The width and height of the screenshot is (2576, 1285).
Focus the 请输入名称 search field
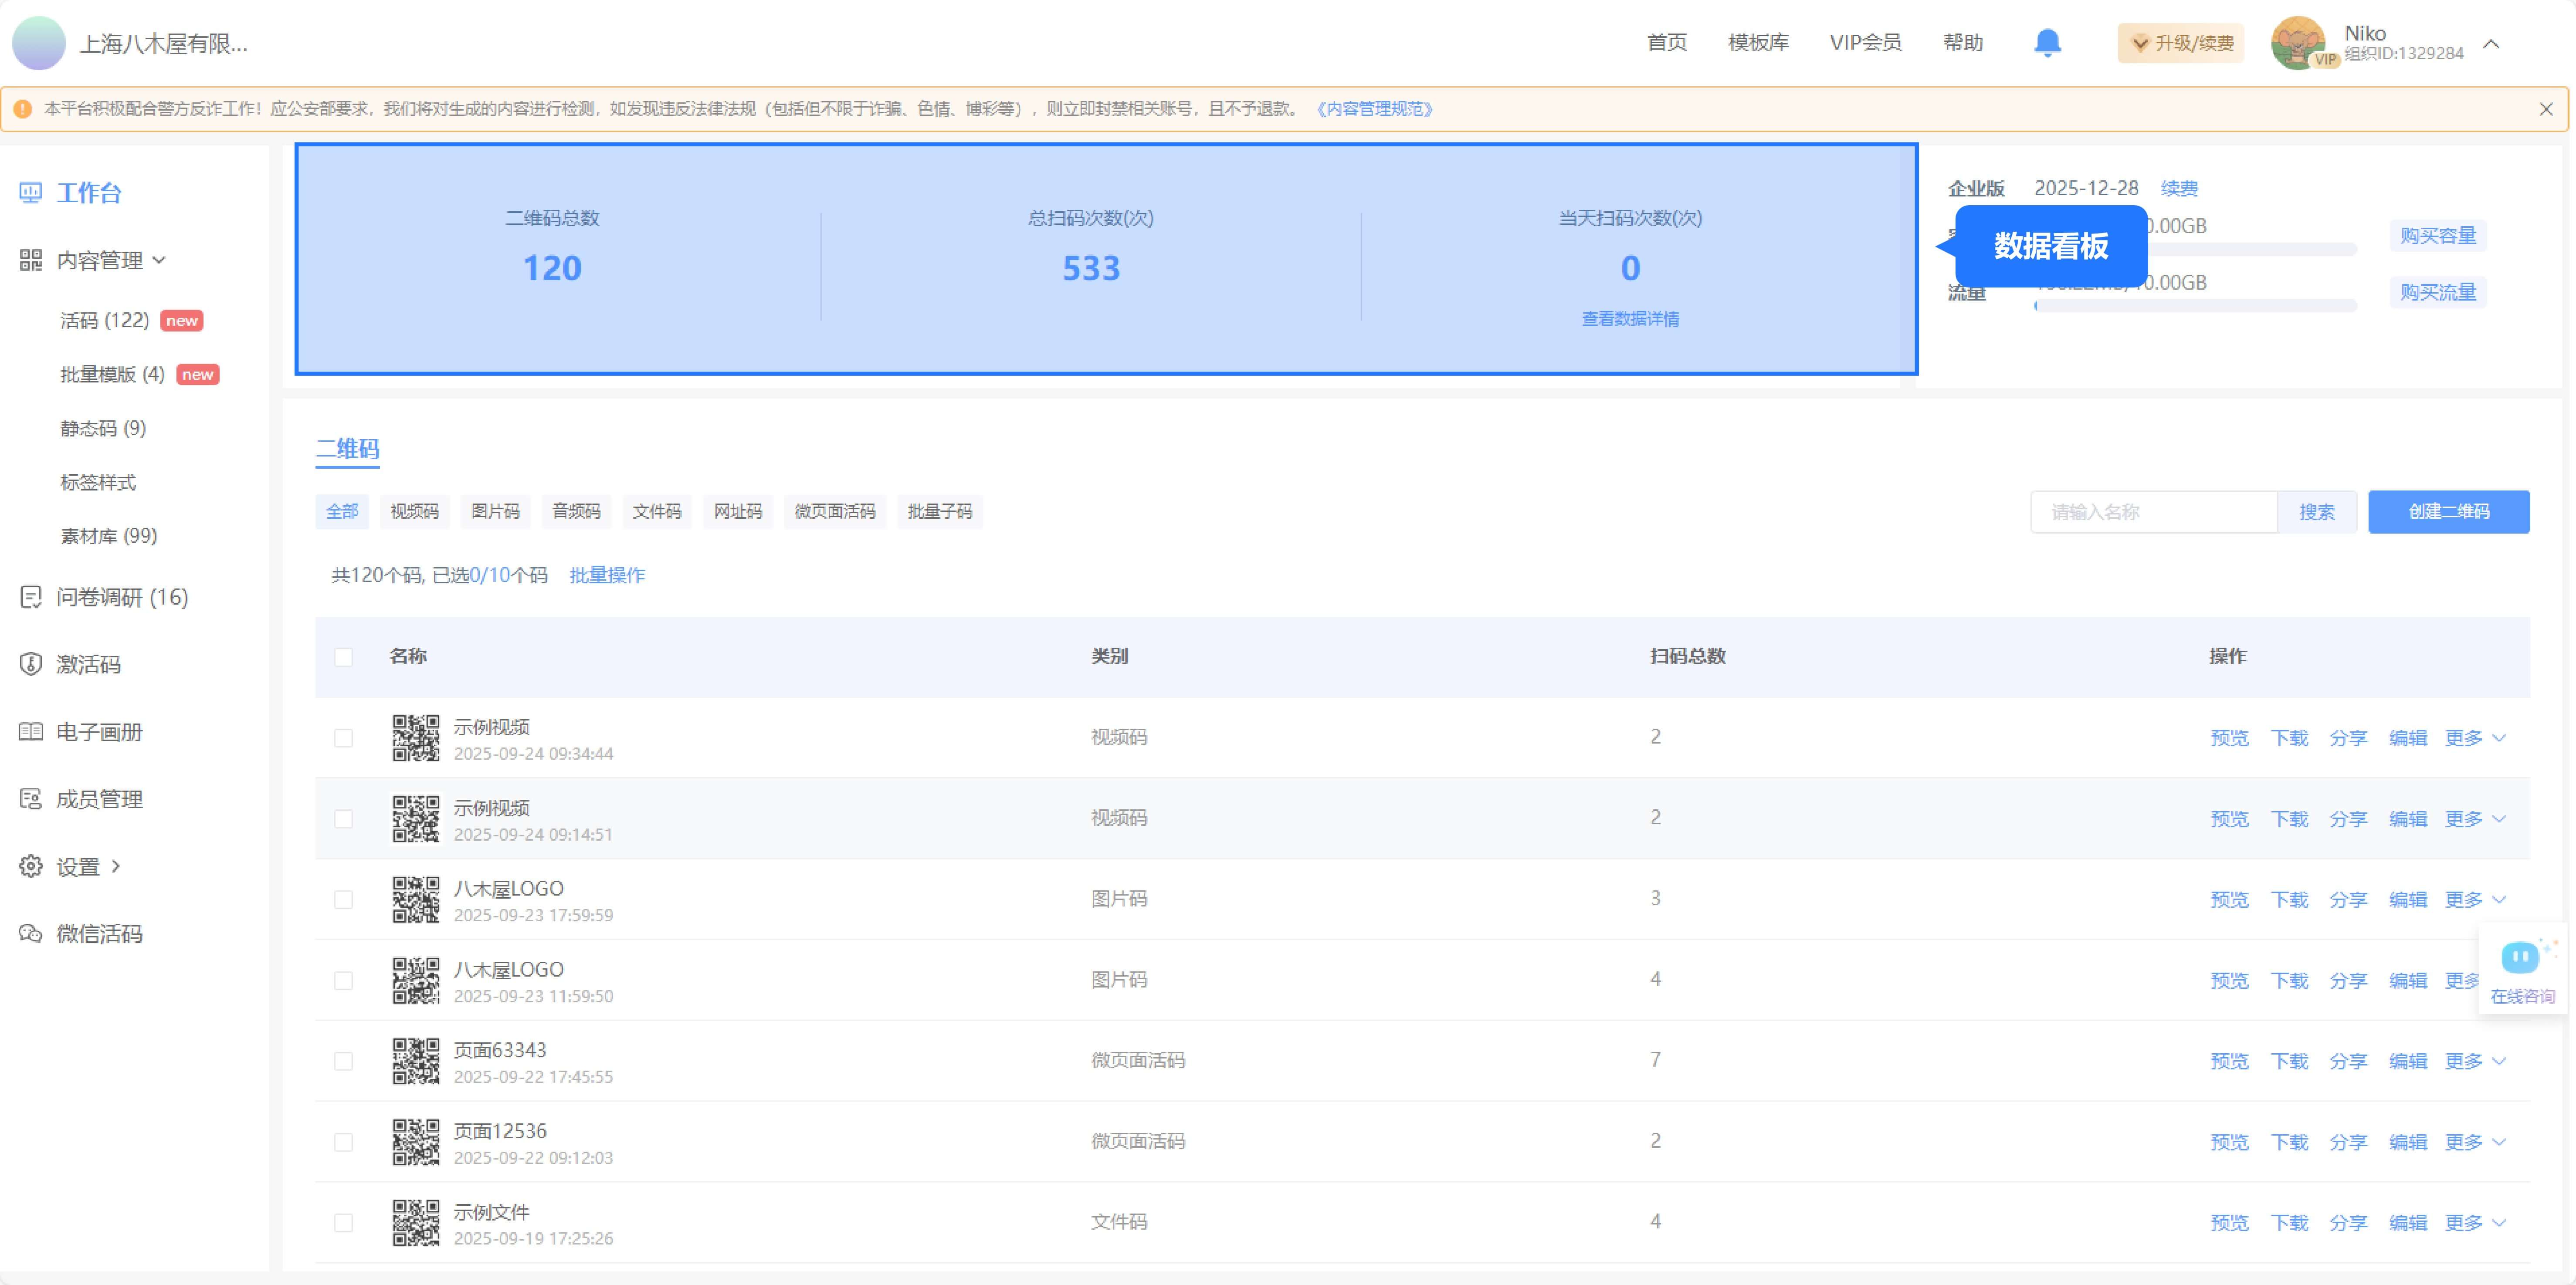point(2152,512)
